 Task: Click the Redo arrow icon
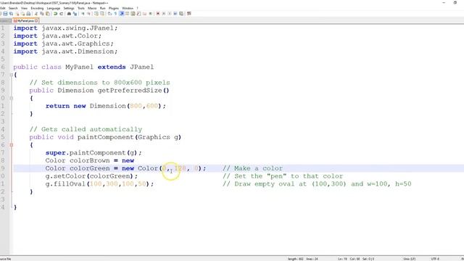[x=61, y=14]
